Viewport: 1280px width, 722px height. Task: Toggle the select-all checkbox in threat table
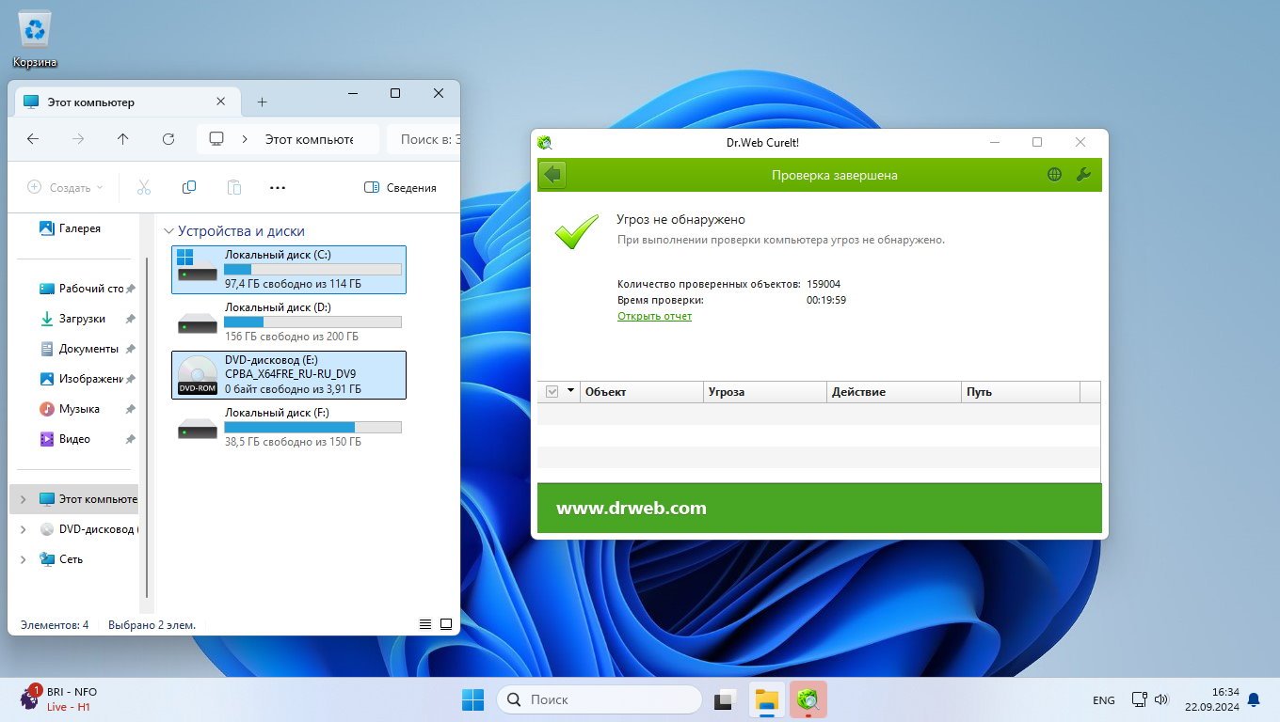(552, 392)
